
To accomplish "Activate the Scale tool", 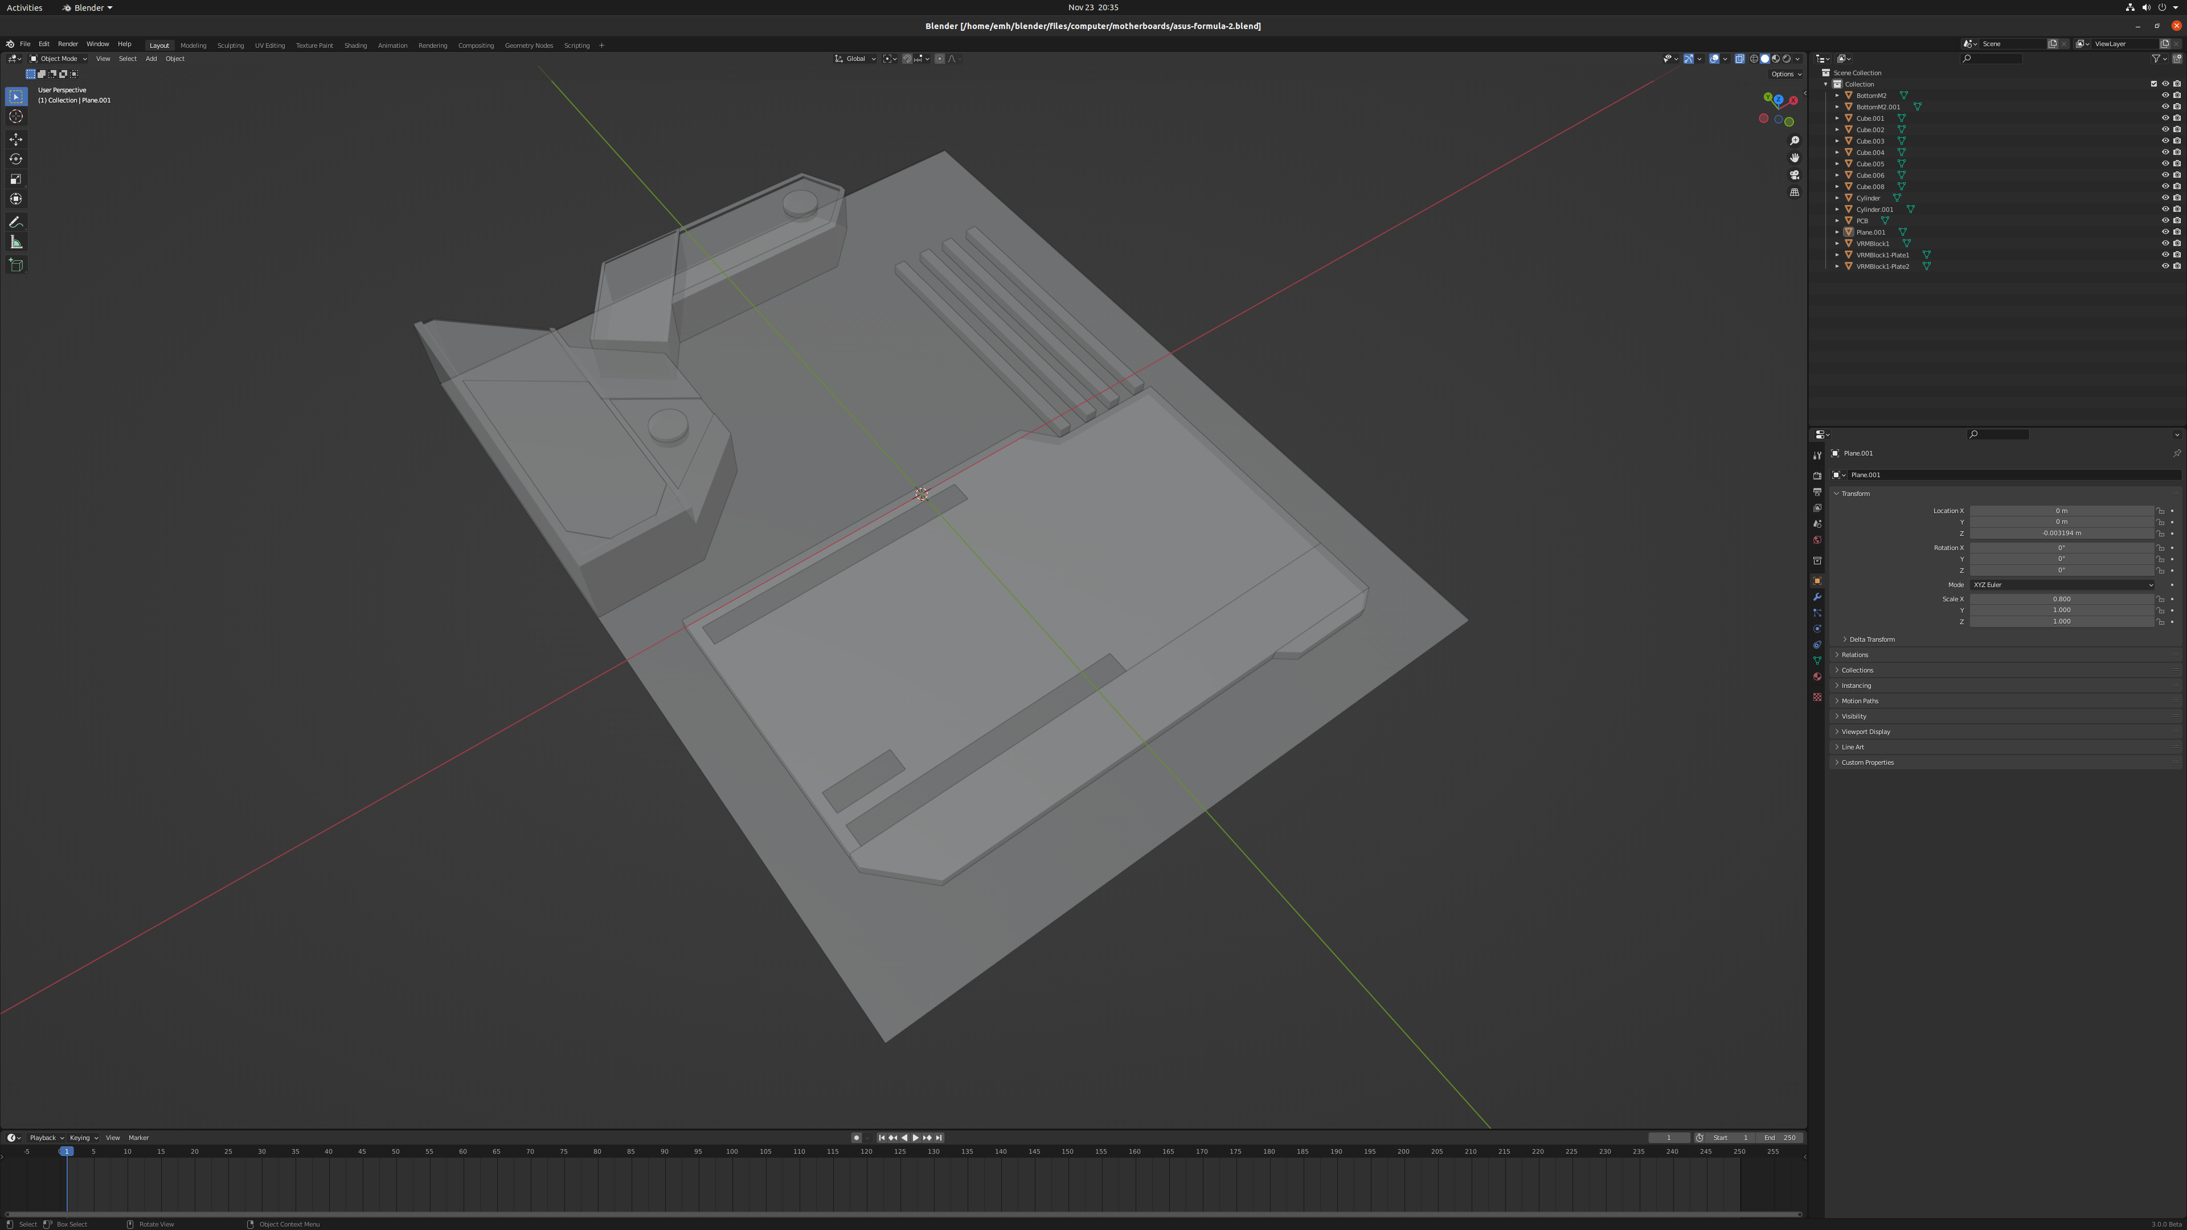I will (16, 179).
